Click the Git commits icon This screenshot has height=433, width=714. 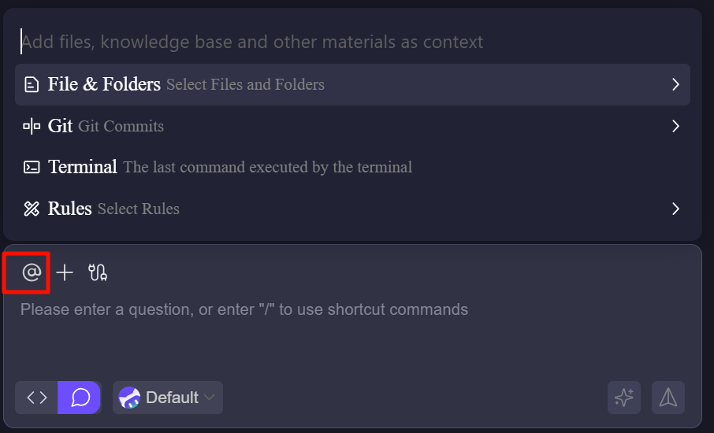pyautogui.click(x=32, y=126)
